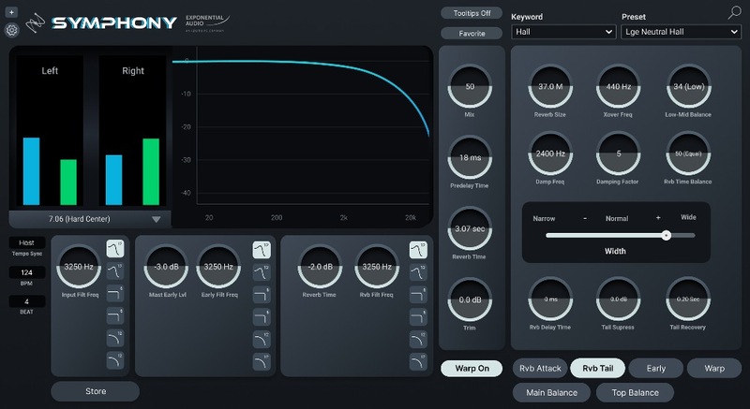Pick the fourth filter shape in Reverb panel

click(418, 317)
